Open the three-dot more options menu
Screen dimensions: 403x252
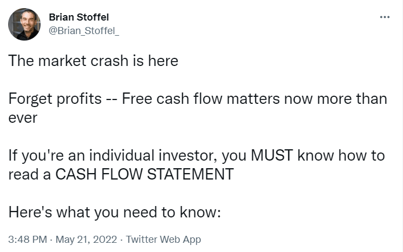click(385, 17)
